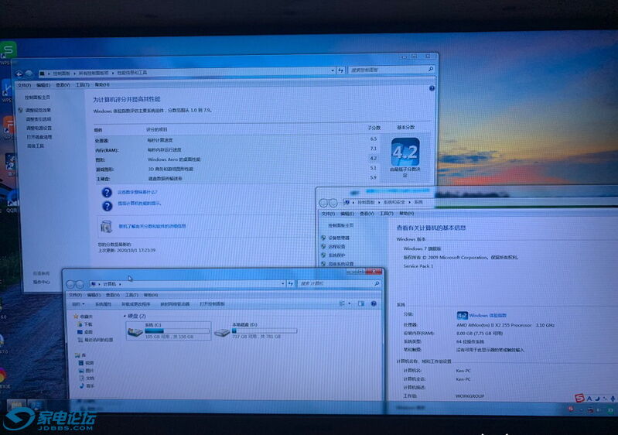The width and height of the screenshot is (618, 435).
Task: Open 组织 dropdown in 计算机 toolbar
Action: pyautogui.click(x=78, y=304)
